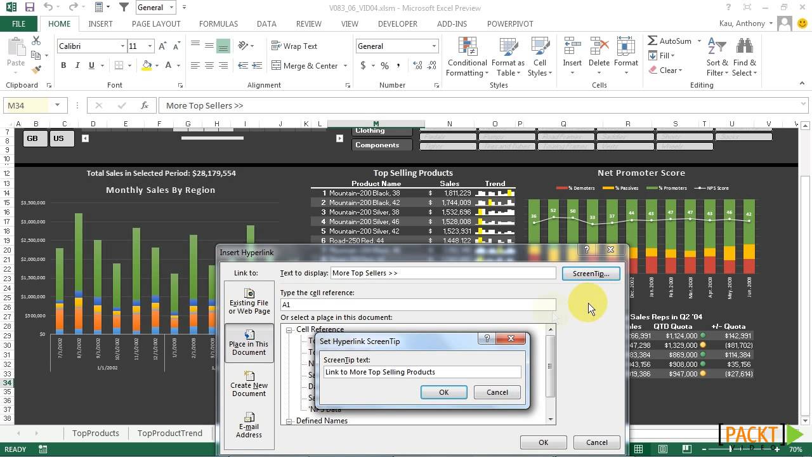812x457 pixels.
Task: Click the Insert cells icon
Action: (572, 47)
